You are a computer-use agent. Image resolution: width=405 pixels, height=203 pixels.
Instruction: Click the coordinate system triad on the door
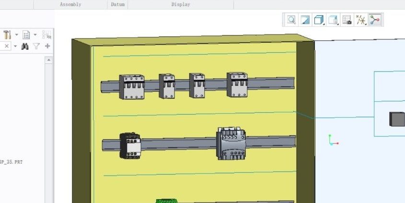point(333,140)
